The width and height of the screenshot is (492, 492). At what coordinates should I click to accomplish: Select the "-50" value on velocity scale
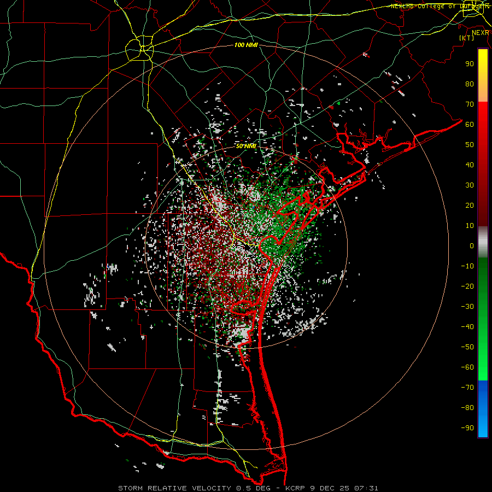tap(467, 347)
